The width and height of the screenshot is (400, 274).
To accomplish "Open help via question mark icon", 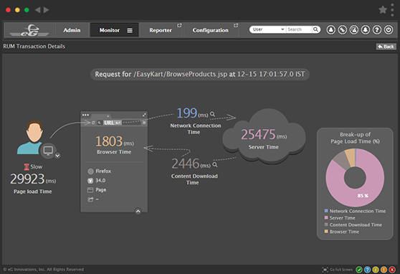I will pos(377,30).
